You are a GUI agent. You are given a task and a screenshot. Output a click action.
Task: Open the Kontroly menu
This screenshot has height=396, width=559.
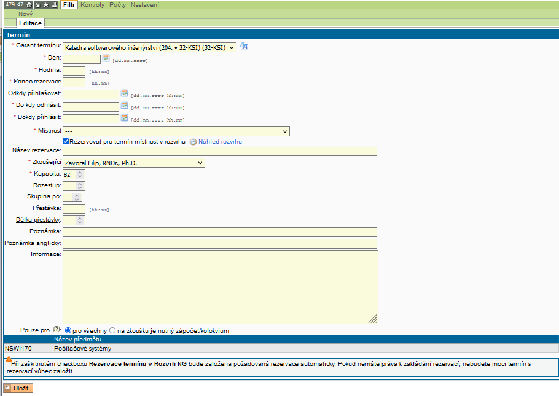pyautogui.click(x=93, y=5)
